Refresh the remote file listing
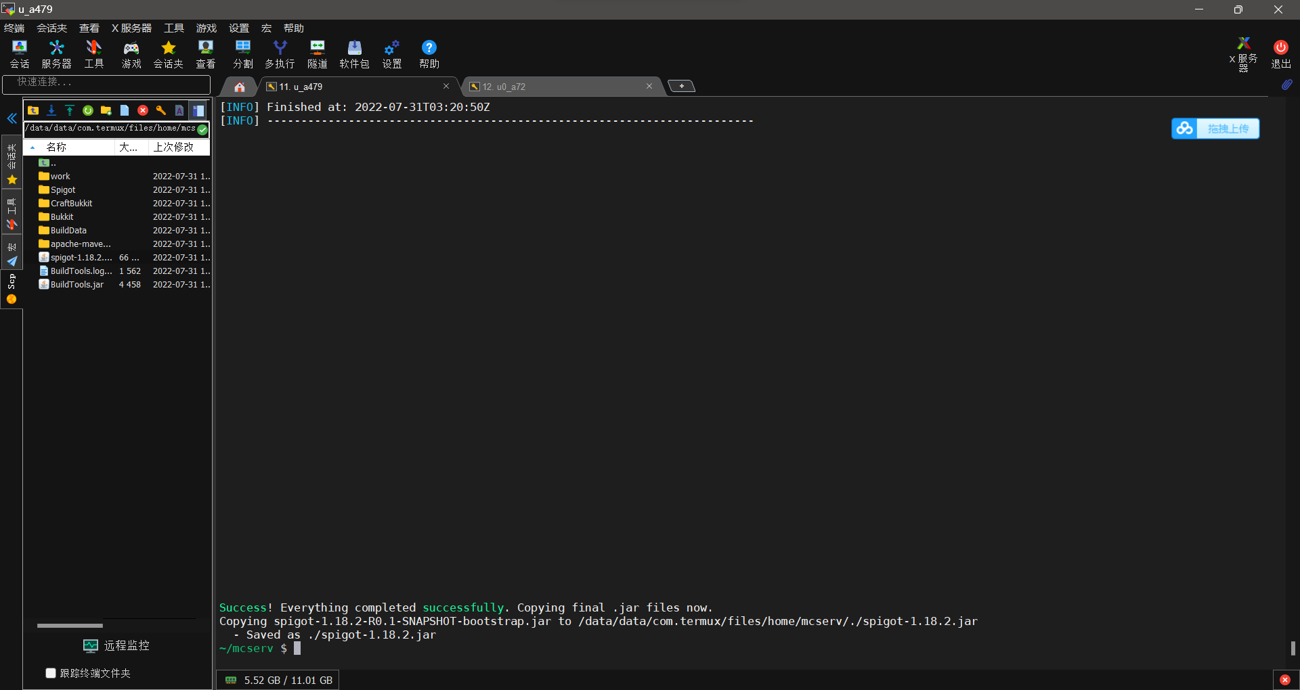Viewport: 1300px width, 690px height. tap(87, 110)
